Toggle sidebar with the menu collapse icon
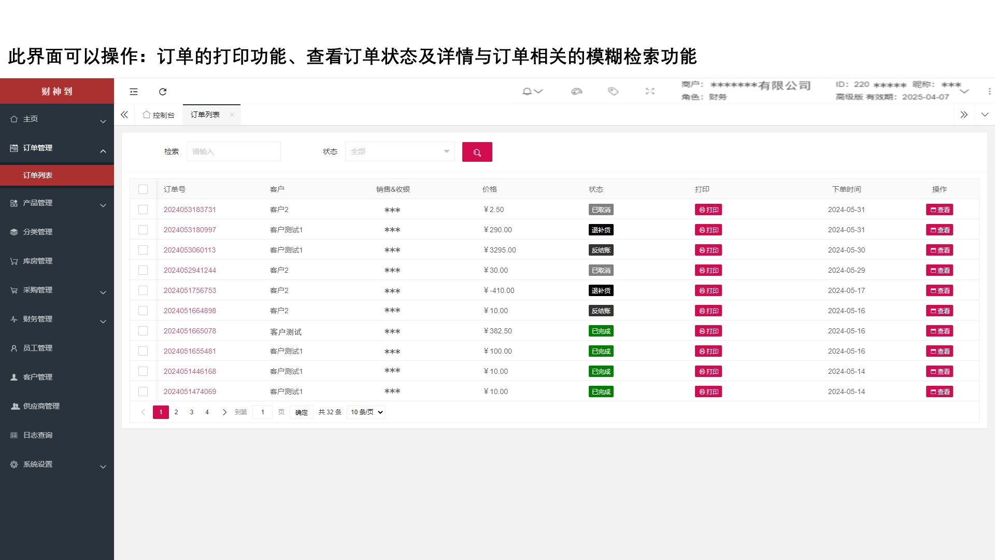The width and height of the screenshot is (995, 560). coord(134,92)
